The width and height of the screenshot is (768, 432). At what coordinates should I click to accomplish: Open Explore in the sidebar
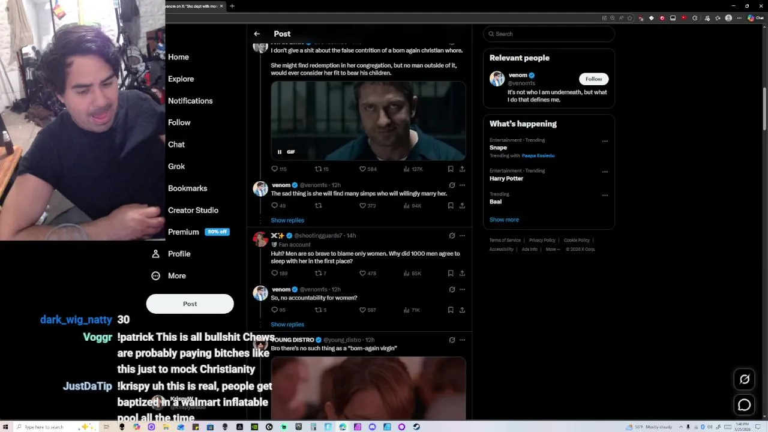tap(181, 79)
